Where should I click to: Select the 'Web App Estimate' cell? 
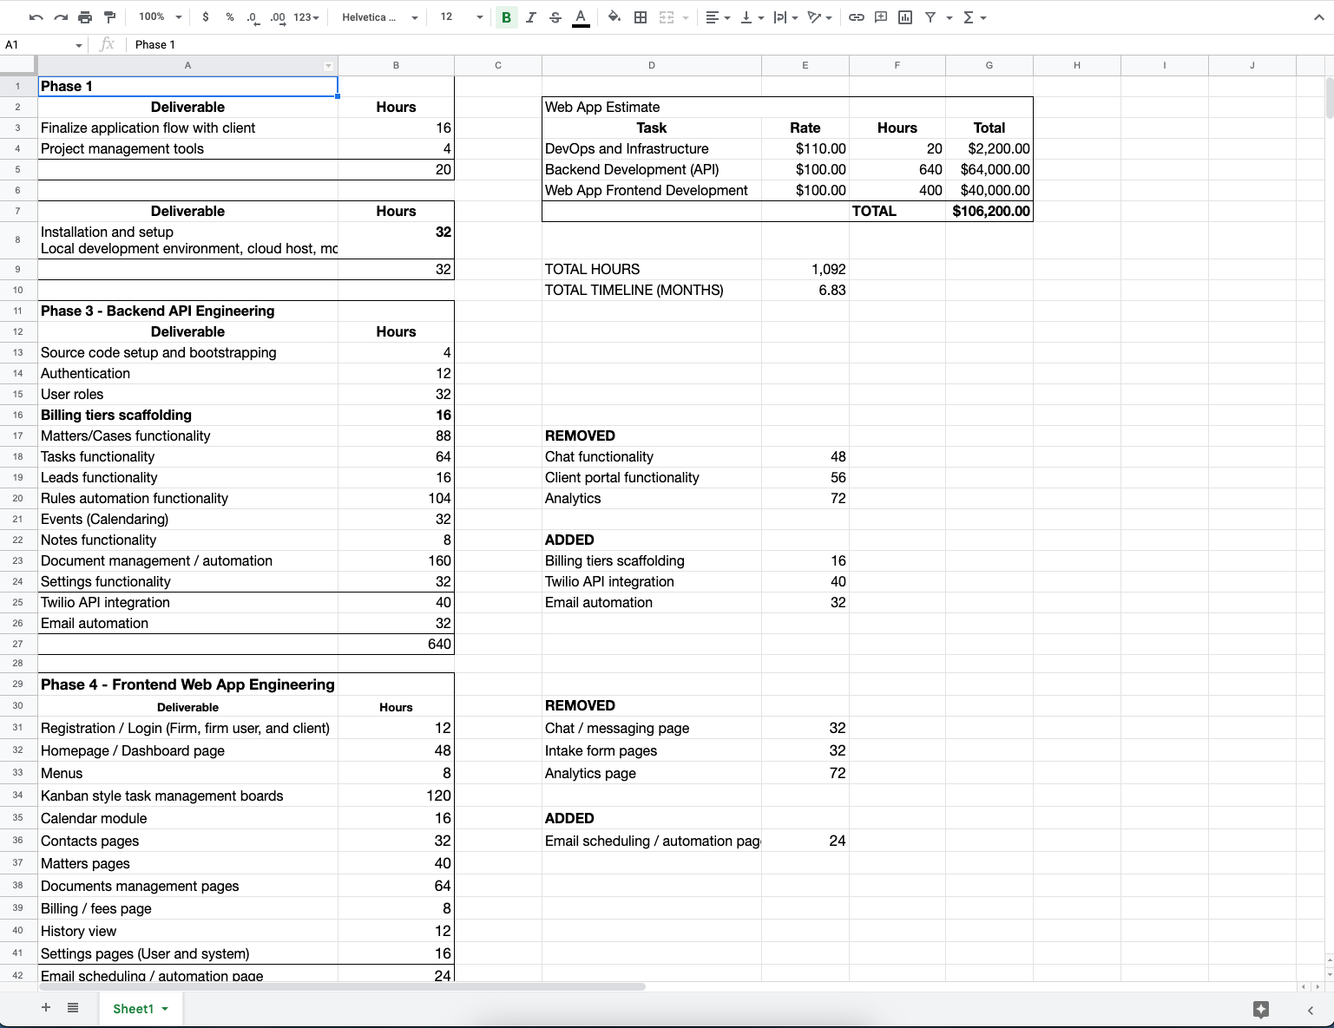click(x=652, y=107)
